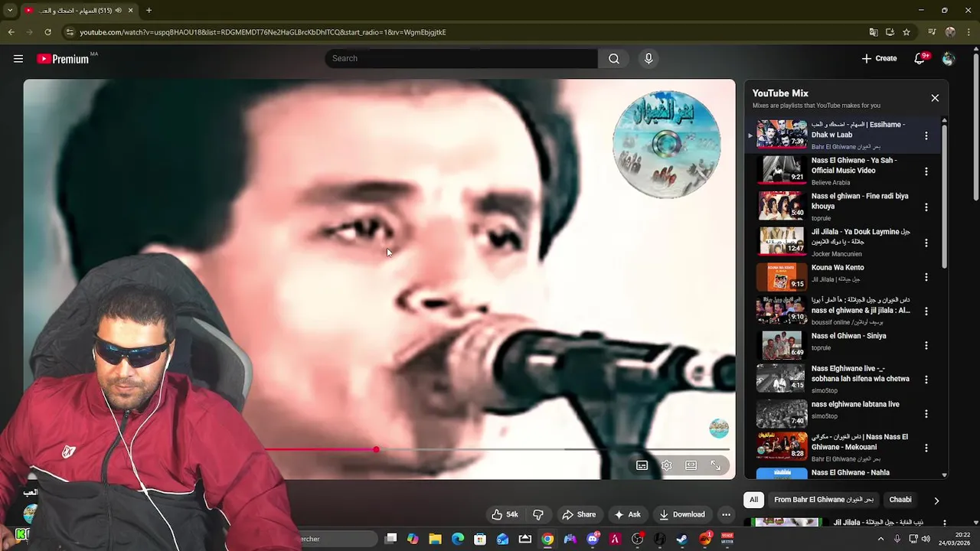This screenshot has width=980, height=551.
Task: Switch player to theater mode
Action: pos(691,465)
